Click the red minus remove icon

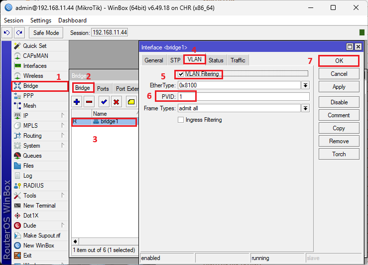(89, 102)
